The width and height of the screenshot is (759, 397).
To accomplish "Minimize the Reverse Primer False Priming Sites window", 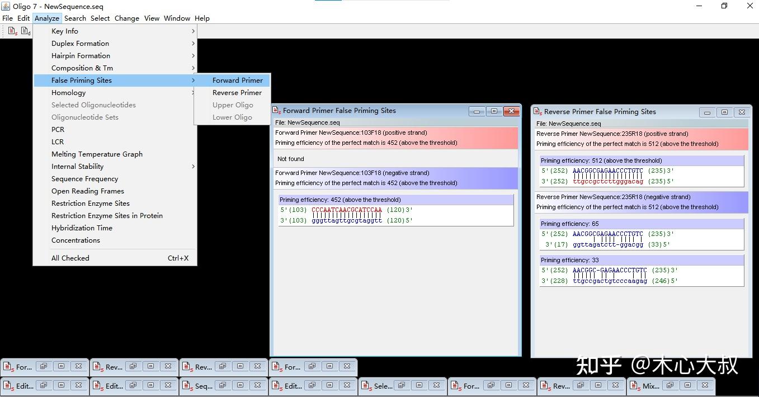I will pyautogui.click(x=708, y=112).
